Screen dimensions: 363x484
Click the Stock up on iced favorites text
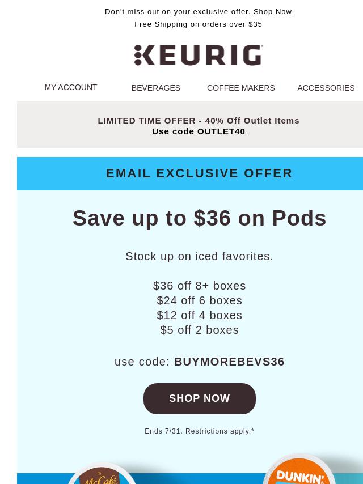(x=199, y=256)
